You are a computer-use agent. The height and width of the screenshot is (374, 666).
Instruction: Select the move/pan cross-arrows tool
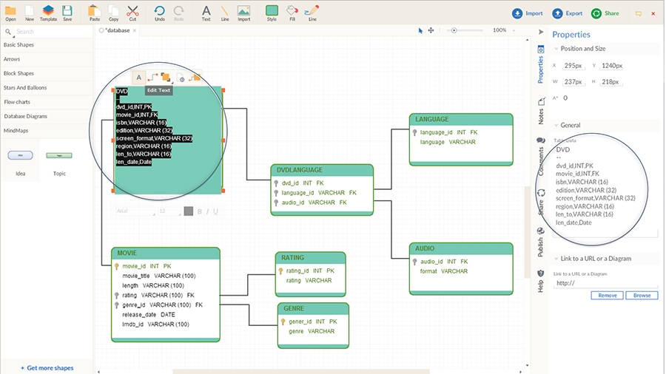[431, 30]
